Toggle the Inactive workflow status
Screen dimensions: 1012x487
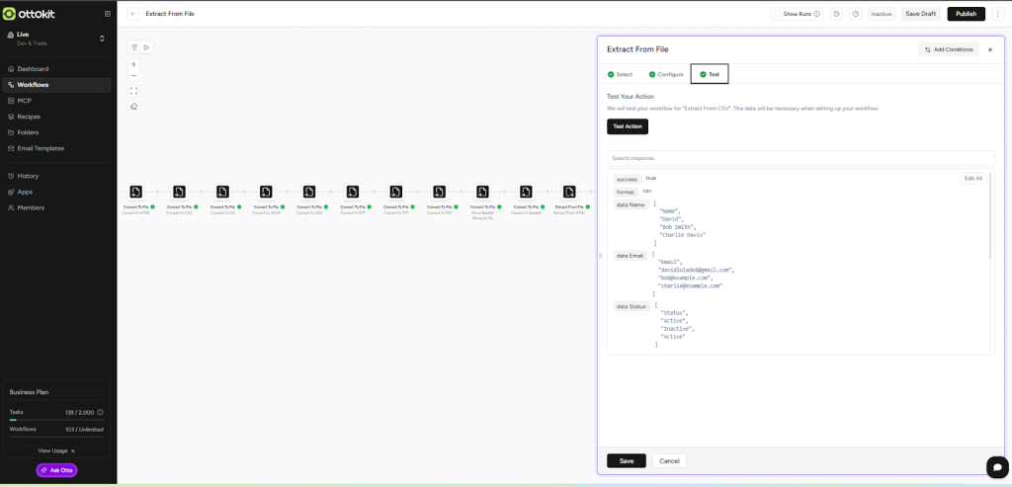coord(881,14)
